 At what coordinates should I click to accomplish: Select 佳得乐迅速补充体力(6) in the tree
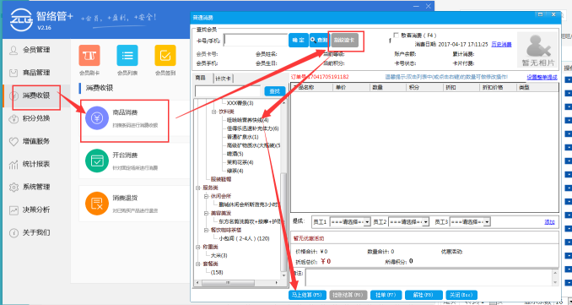click(252, 128)
